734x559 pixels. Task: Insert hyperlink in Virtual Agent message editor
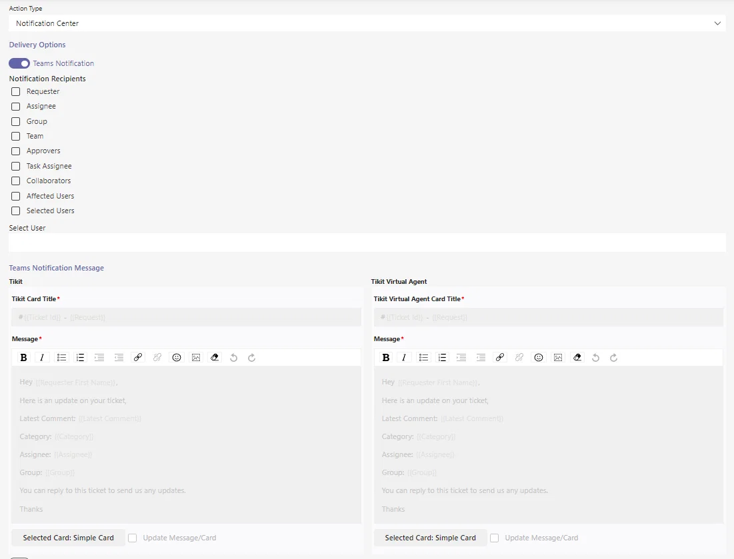tap(500, 357)
